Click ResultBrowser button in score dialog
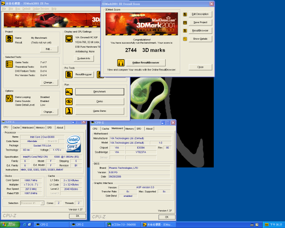Image resolution: width=285 pixels, height=228 pixels. click(x=200, y=31)
